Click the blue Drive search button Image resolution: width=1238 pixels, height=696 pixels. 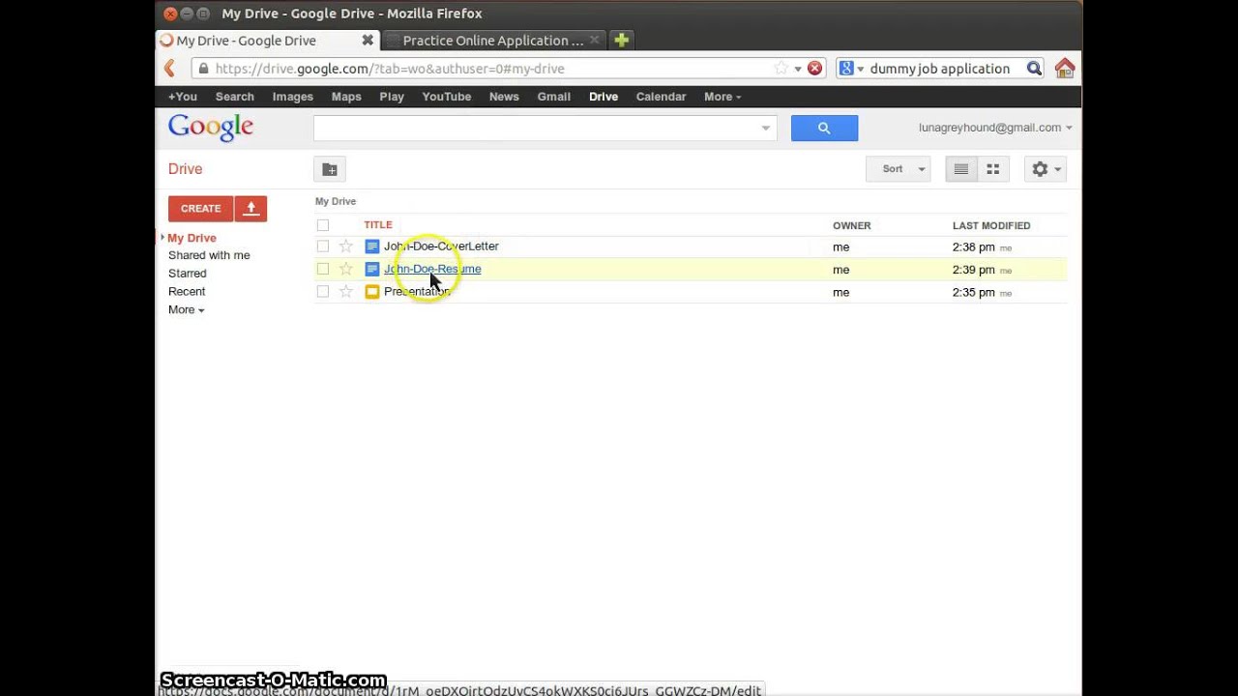(x=824, y=128)
